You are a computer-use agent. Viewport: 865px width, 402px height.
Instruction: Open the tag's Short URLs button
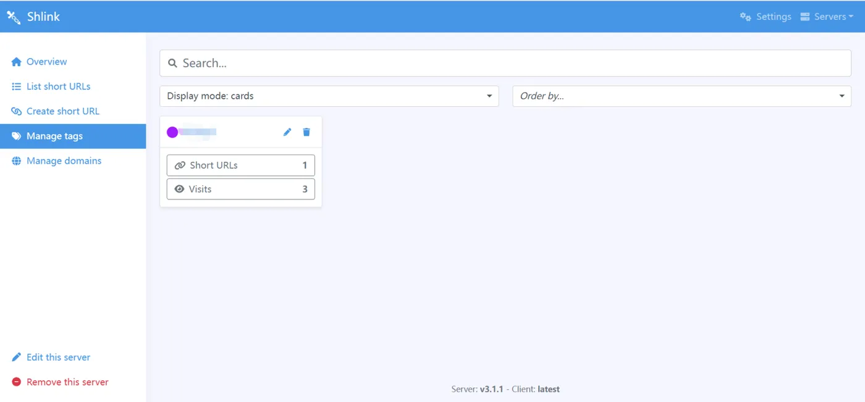tap(241, 165)
